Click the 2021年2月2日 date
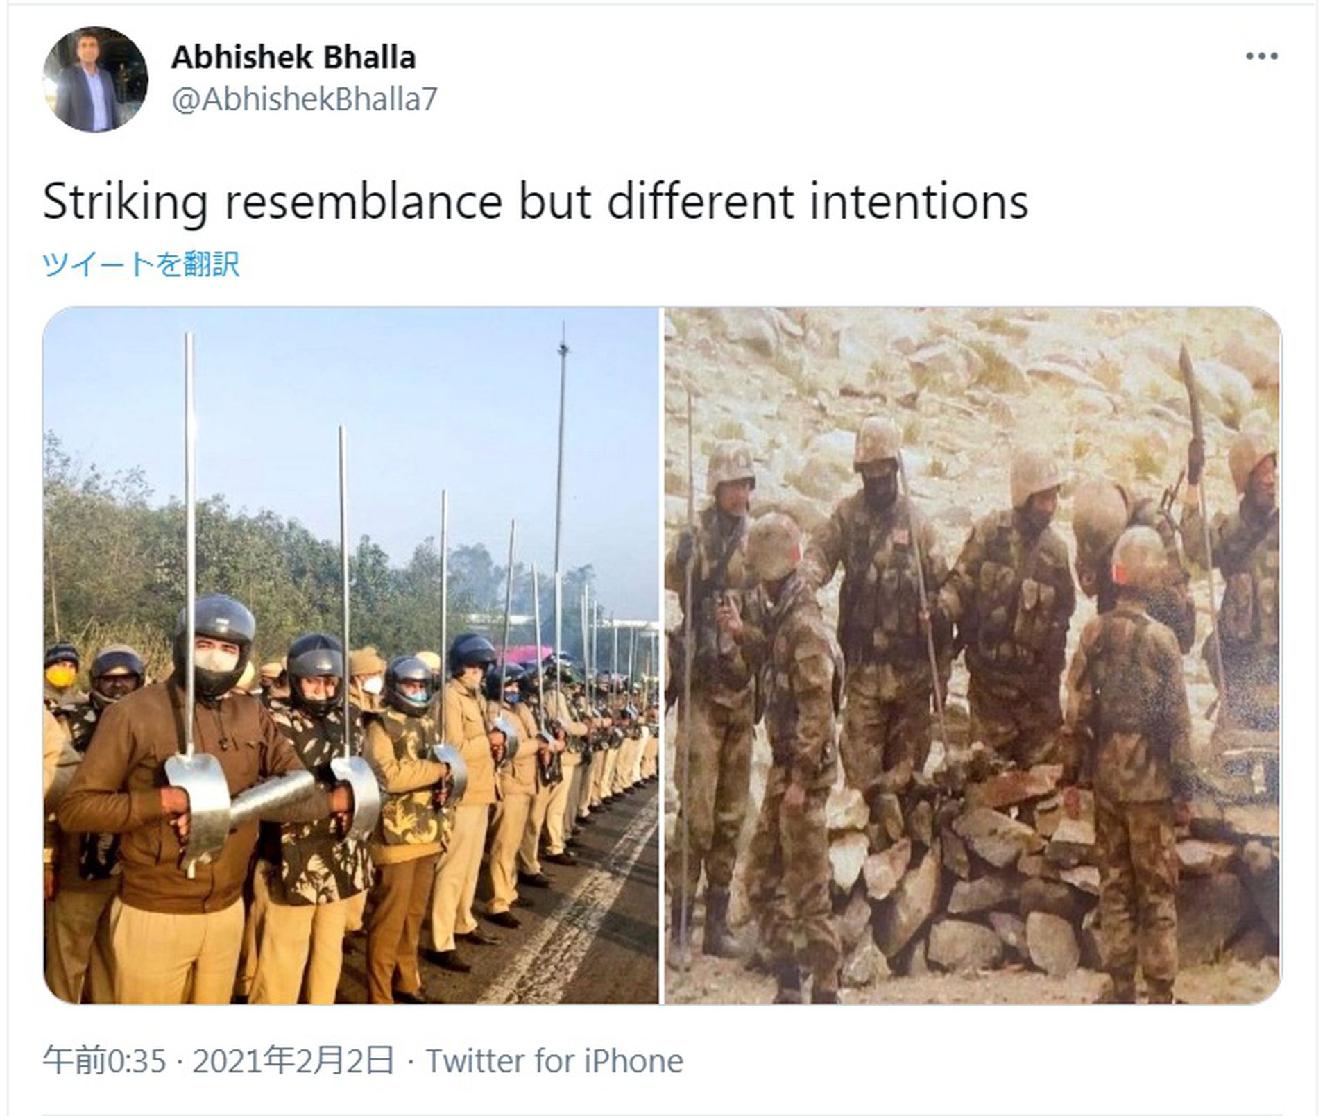Image resolution: width=1332 pixels, height=1116 pixels. click(x=293, y=1061)
